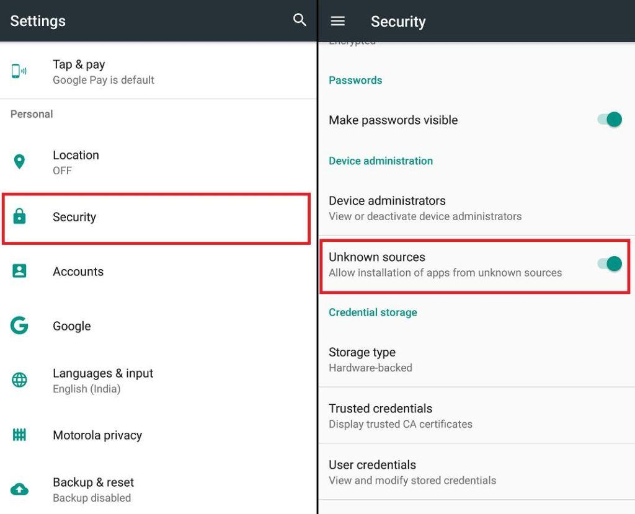Tap the Languages globe icon
This screenshot has height=514, width=635.
19,380
